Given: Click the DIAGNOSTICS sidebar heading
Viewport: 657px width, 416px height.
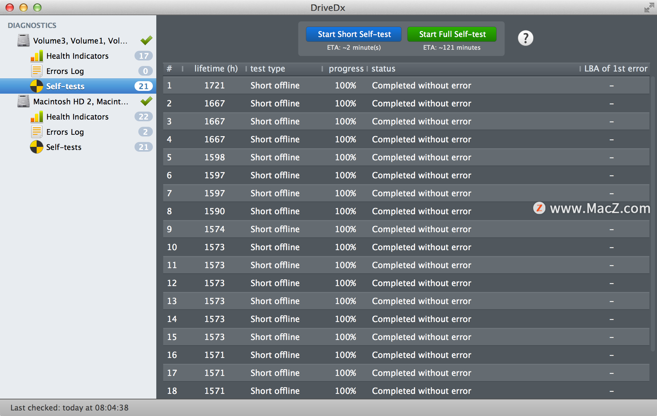Looking at the screenshot, I should tap(32, 25).
